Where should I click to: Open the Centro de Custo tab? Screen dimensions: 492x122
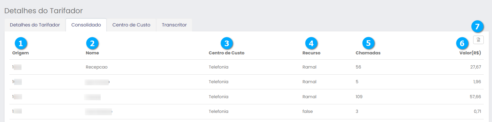(131, 25)
